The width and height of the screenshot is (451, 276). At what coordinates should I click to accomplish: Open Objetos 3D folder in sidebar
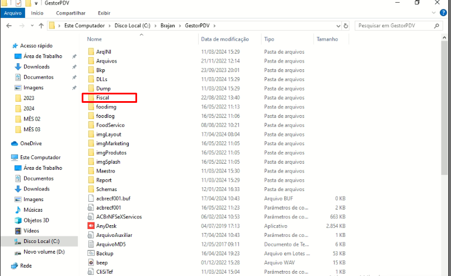[x=36, y=220]
